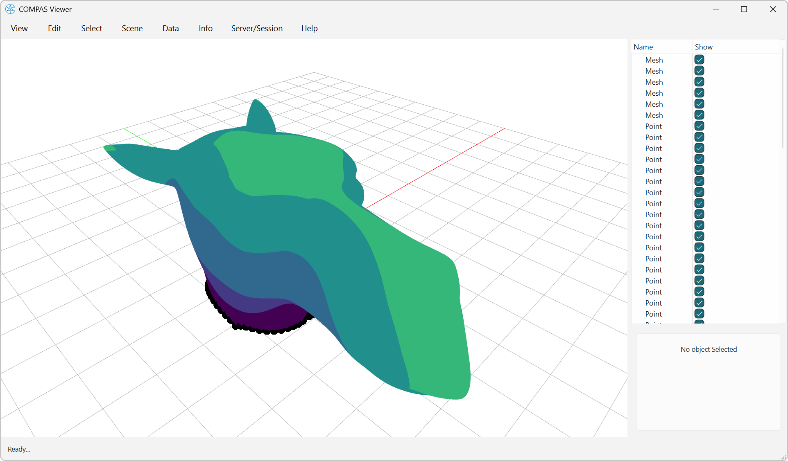Click the Show column header
Screen dimensions: 788x461
(703, 47)
